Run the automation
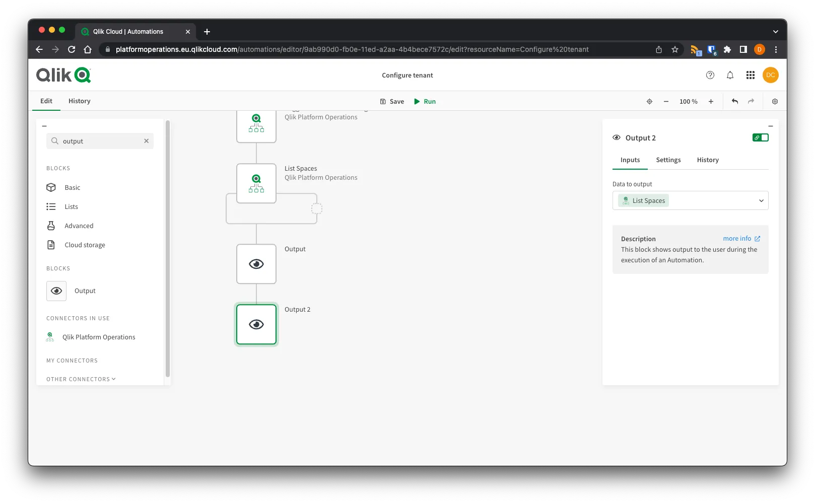 425,101
